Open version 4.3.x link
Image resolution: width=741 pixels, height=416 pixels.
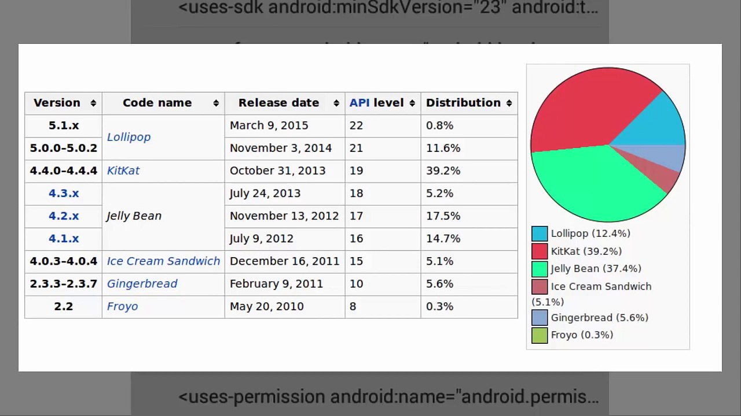pyautogui.click(x=64, y=193)
